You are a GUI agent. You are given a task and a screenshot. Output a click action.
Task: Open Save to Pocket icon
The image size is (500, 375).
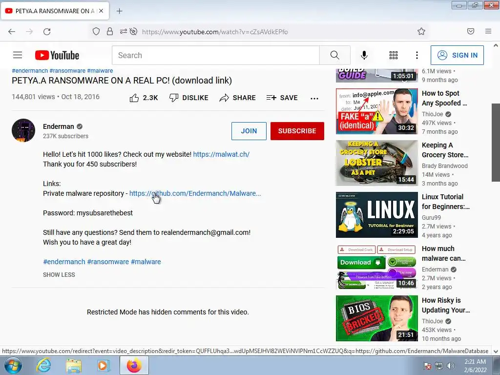[471, 31]
